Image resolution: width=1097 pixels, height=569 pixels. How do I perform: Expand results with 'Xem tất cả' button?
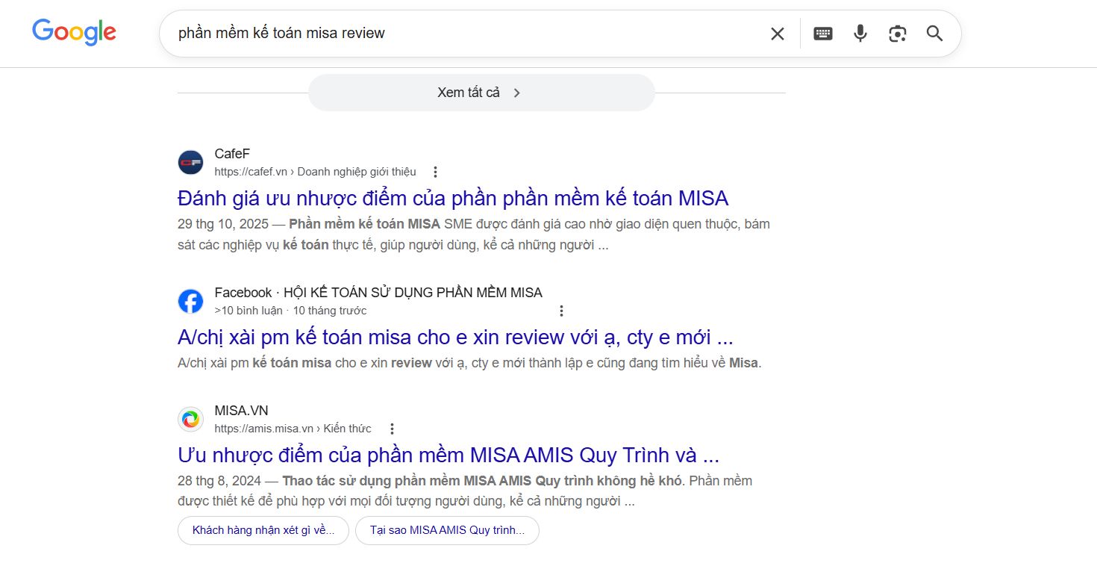(x=481, y=93)
